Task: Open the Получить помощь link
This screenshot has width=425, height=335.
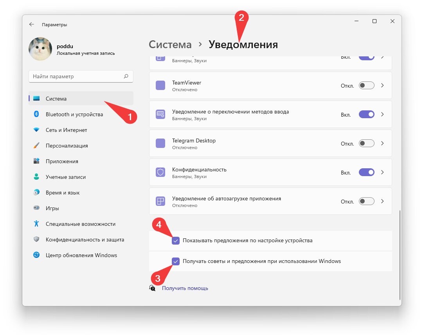Action: click(x=185, y=288)
